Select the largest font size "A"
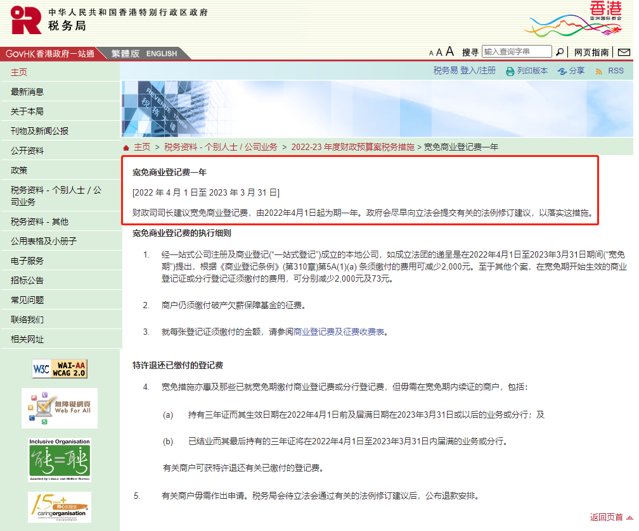Viewport: 639px width, 531px height. pos(449,51)
